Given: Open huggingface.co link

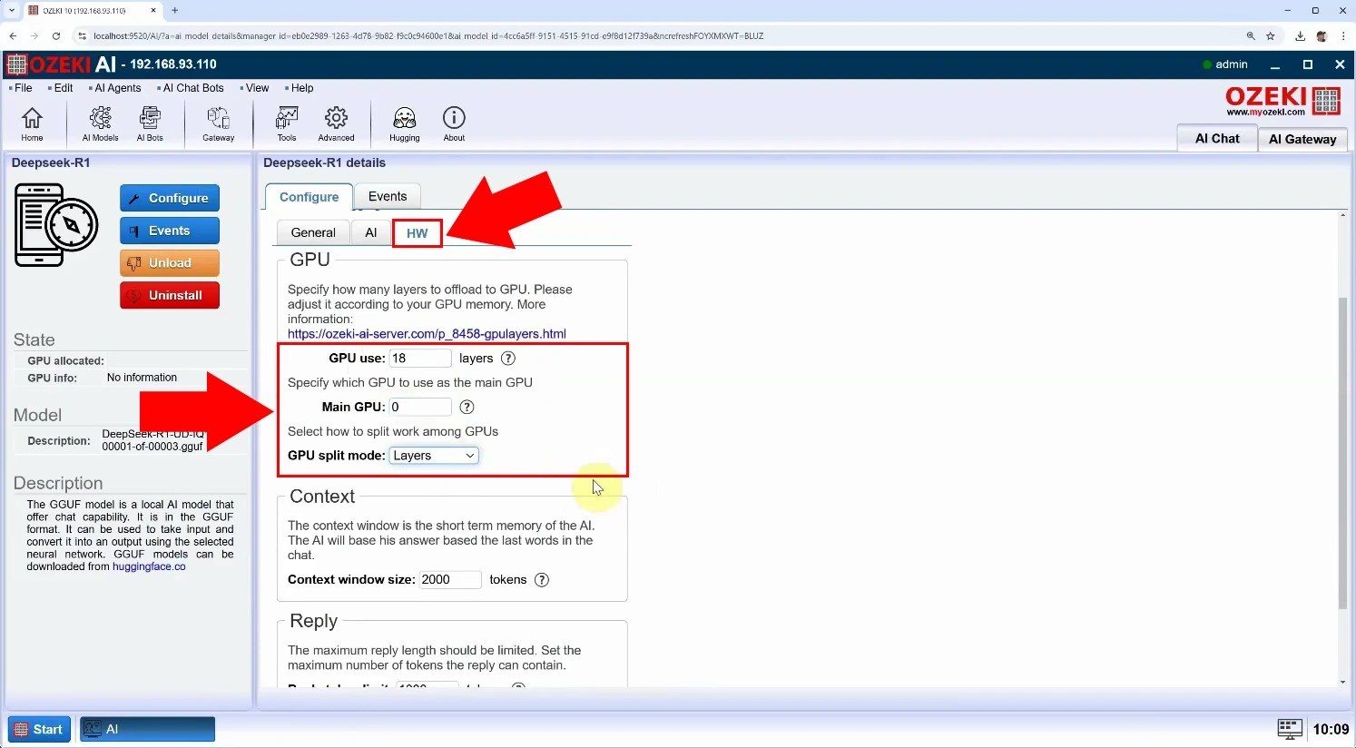Looking at the screenshot, I should click(x=149, y=566).
